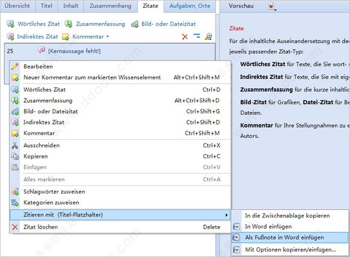Click the Indirektes Zitat toolbar icon
350x257 pixels.
pyautogui.click(x=10, y=37)
